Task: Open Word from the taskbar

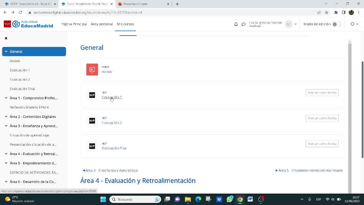Action: 250,199
